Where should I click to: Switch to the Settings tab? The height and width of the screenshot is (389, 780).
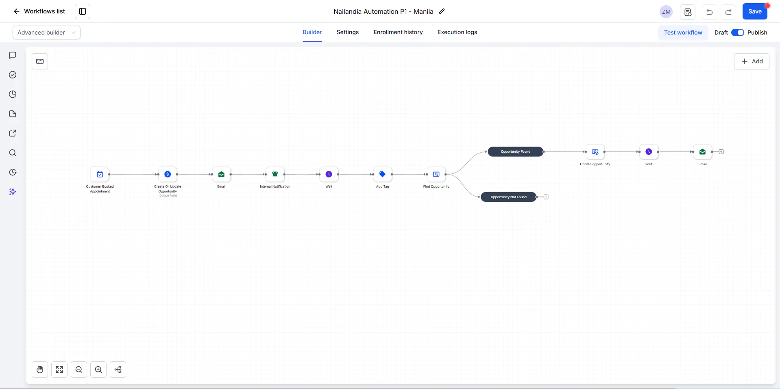[348, 32]
